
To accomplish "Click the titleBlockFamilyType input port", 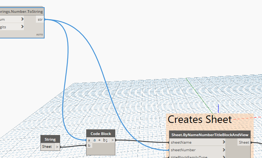I will [x=189, y=156].
